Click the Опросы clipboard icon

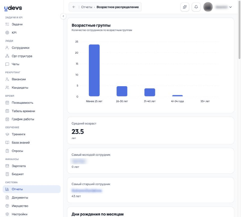tap(7, 151)
